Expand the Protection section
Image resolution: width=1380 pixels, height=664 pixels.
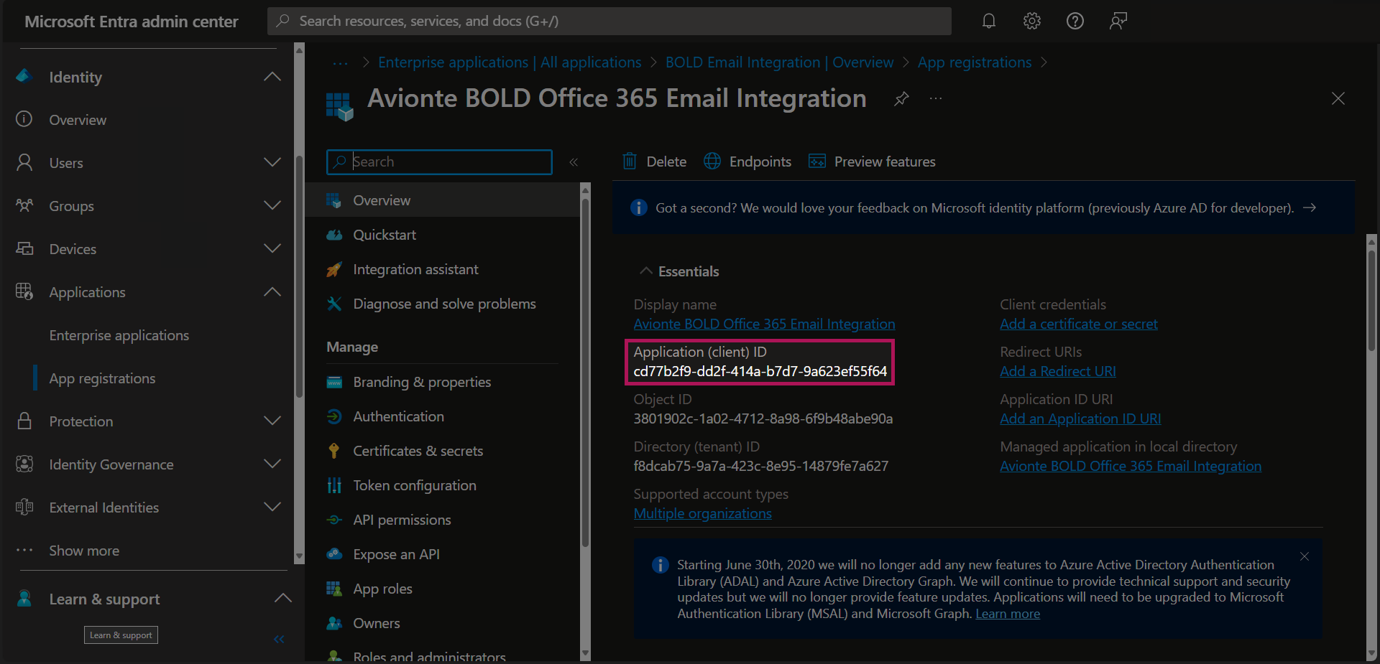pyautogui.click(x=272, y=421)
